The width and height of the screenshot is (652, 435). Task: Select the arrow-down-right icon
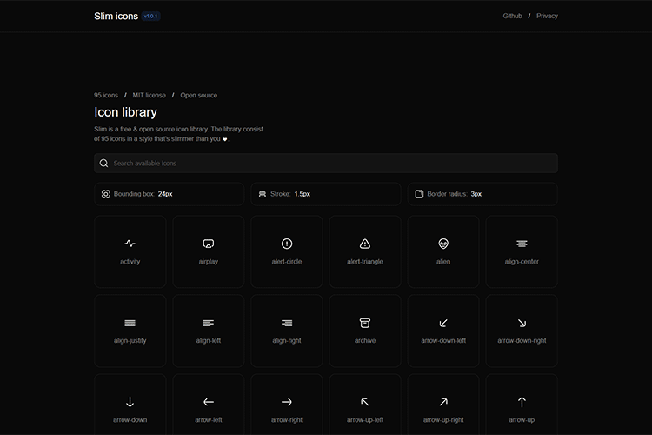pyautogui.click(x=522, y=331)
